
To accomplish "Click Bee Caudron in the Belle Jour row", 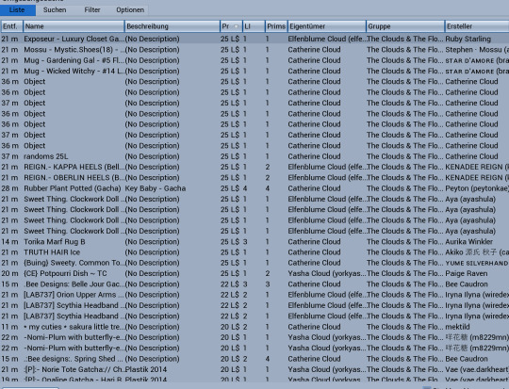I will pos(467,284).
